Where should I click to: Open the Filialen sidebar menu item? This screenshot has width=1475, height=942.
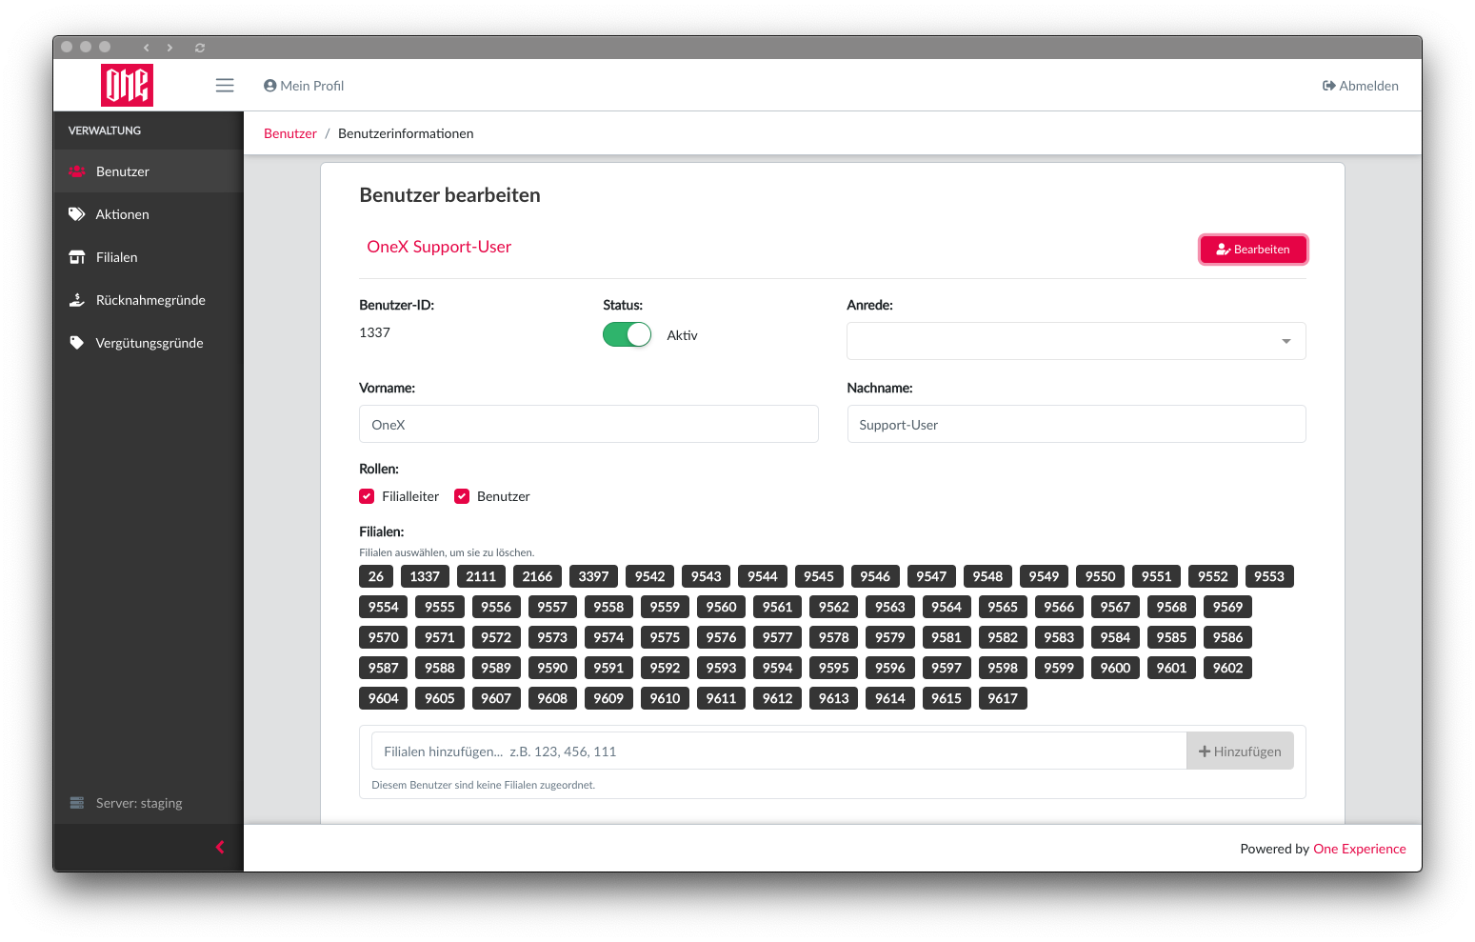149,257
